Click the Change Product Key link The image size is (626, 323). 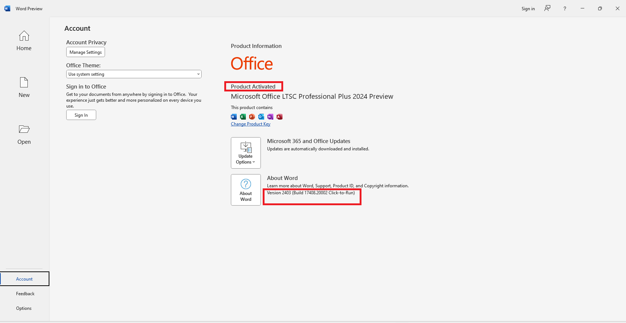pyautogui.click(x=251, y=124)
